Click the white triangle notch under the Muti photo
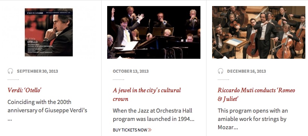 (225, 57)
